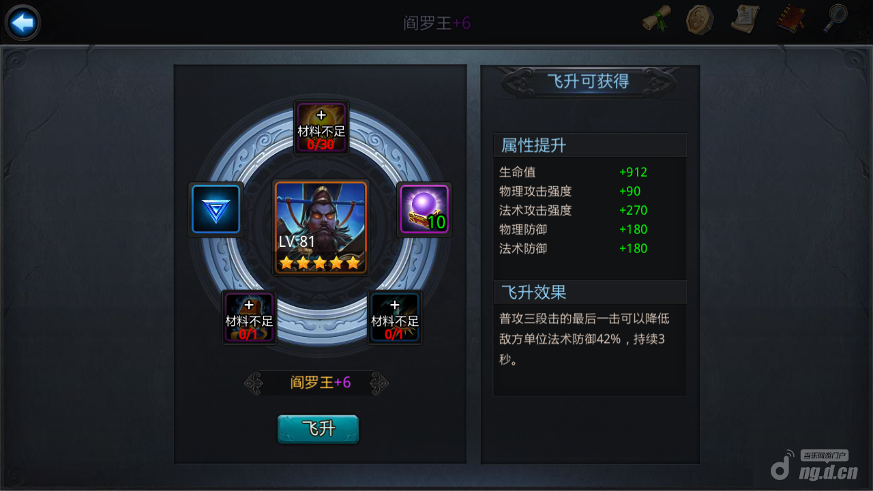Screen dimensions: 873x491
Task: Select the 飞升可获得 panel header
Action: [x=589, y=82]
